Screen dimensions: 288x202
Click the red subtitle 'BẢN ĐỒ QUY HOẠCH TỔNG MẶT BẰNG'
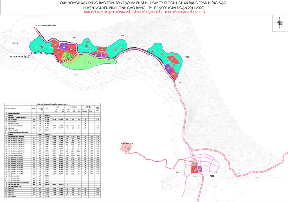(145, 12)
